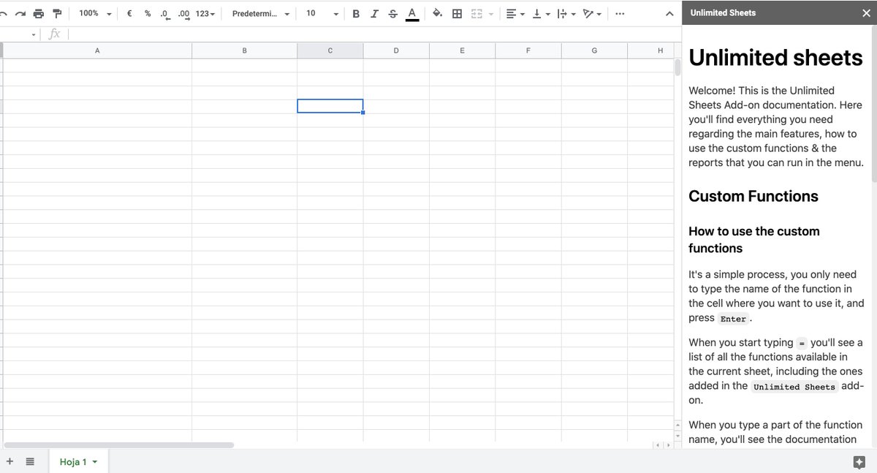The width and height of the screenshot is (877, 473).
Task: Open the Borders tool
Action: [x=458, y=13]
